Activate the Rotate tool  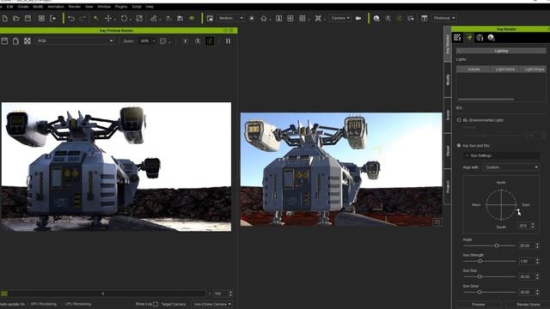pos(124,18)
